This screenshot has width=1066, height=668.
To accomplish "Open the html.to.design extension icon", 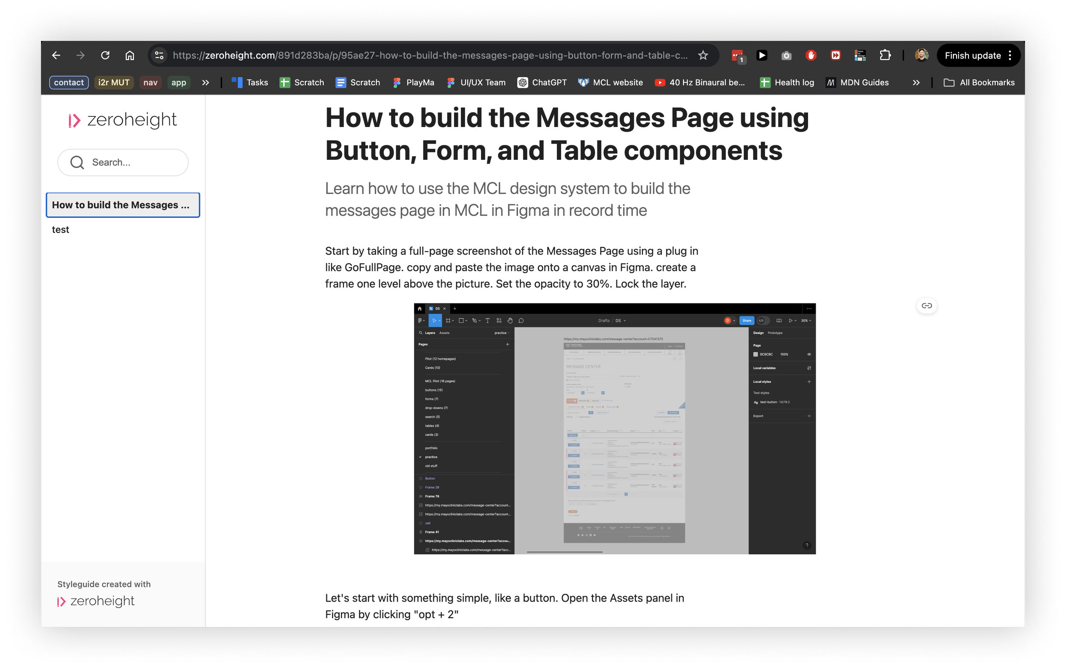I will click(x=860, y=55).
